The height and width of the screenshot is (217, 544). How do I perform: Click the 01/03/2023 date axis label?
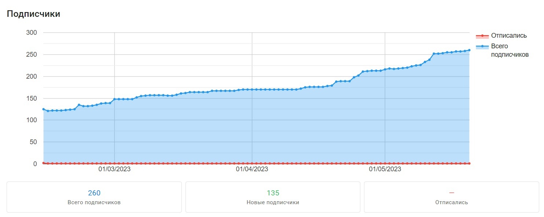point(114,169)
